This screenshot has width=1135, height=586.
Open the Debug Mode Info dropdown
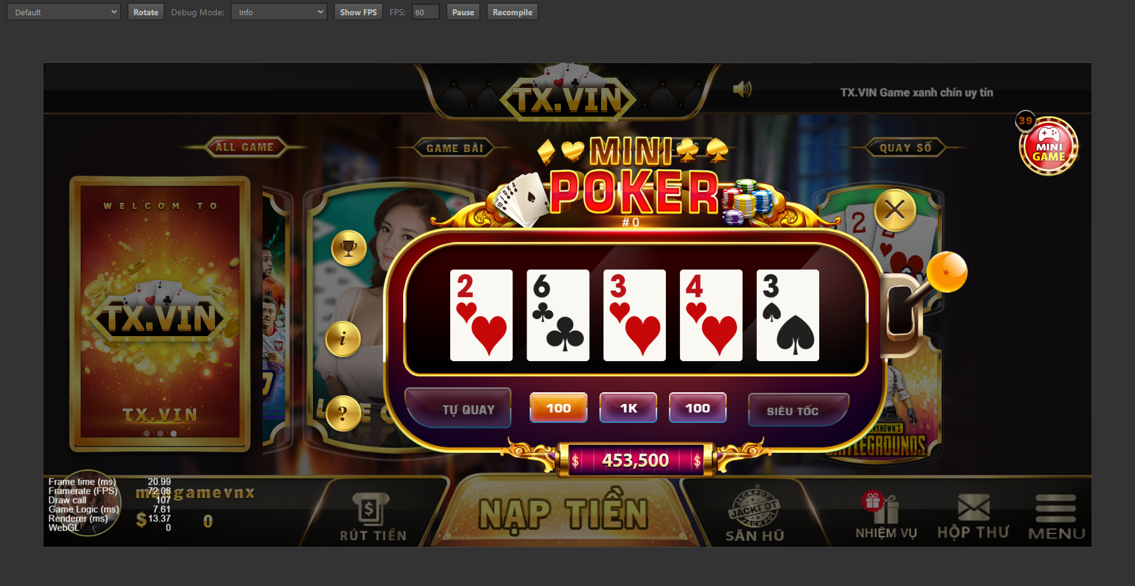pos(279,12)
